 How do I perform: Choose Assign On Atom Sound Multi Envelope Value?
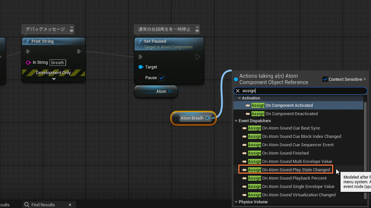(x=298, y=162)
